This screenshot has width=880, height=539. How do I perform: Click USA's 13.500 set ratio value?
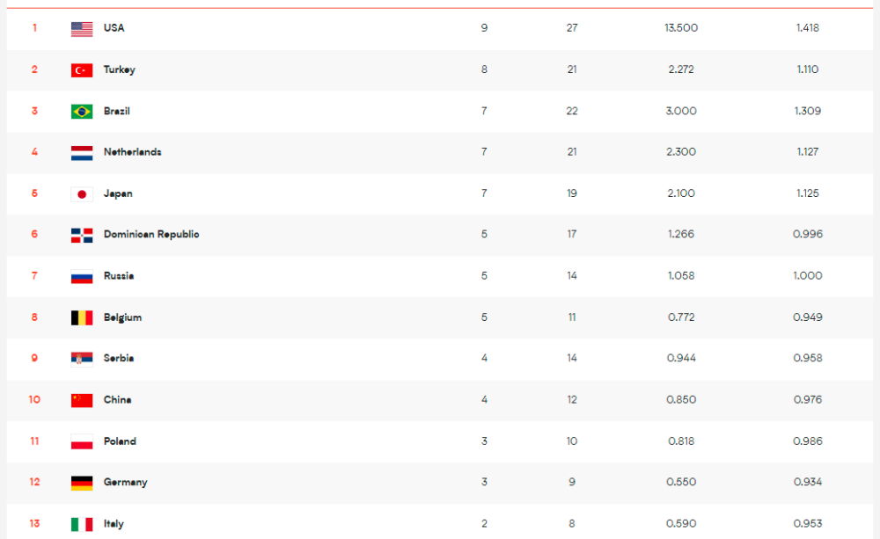(x=681, y=28)
